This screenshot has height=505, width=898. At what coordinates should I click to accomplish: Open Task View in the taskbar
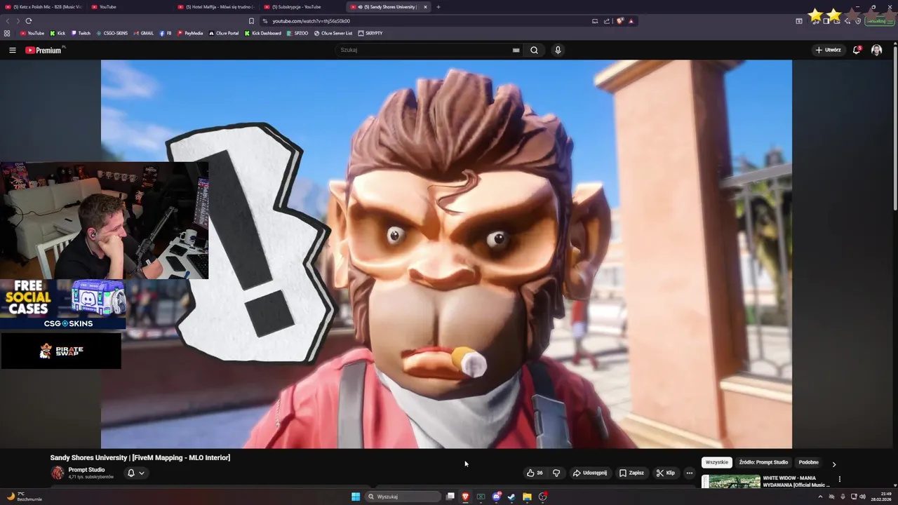pyautogui.click(x=450, y=497)
